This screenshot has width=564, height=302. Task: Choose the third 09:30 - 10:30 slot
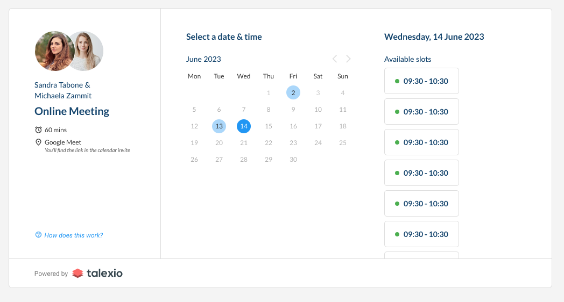coord(421,142)
